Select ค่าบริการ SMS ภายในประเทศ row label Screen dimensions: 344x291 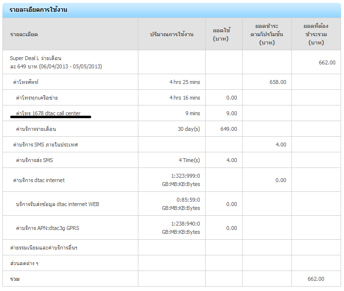pos(45,145)
